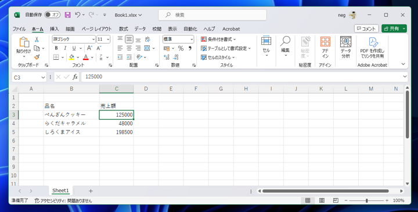
Task: Switch to the 挿入 ribbon tab
Action: pos(54,29)
